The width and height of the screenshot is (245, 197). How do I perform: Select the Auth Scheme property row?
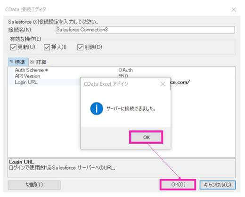click(122, 70)
